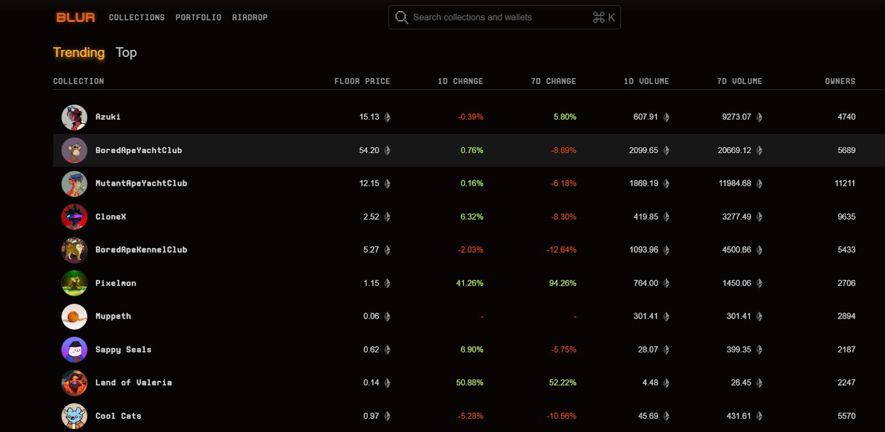The width and height of the screenshot is (885, 432).
Task: Select the Land of Valeria collection name
Action: point(133,382)
